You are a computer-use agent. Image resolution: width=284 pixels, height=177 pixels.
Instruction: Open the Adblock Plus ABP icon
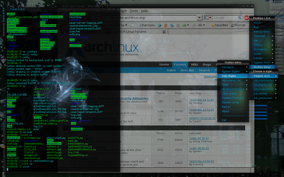point(247,18)
